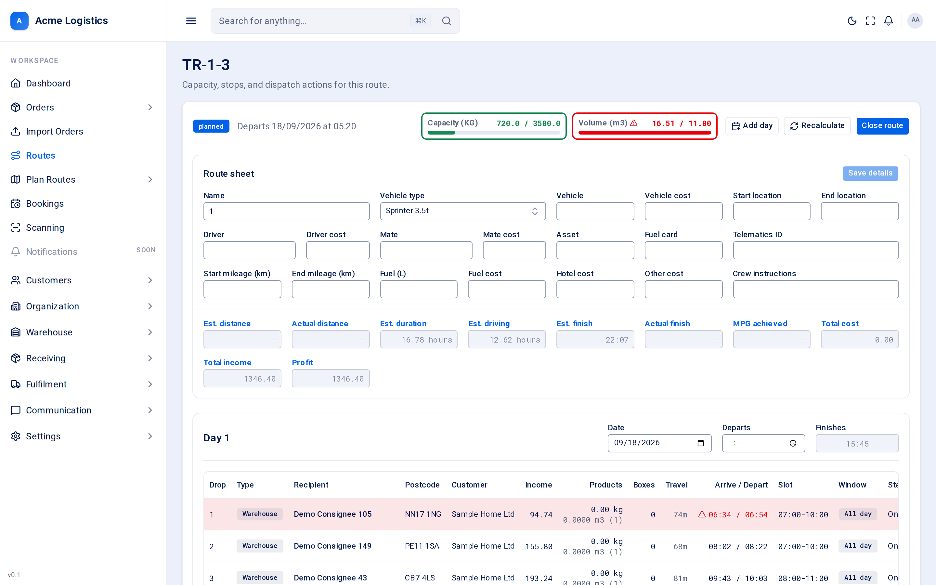
Task: Click the Crew instructions field
Action: [x=815, y=289]
